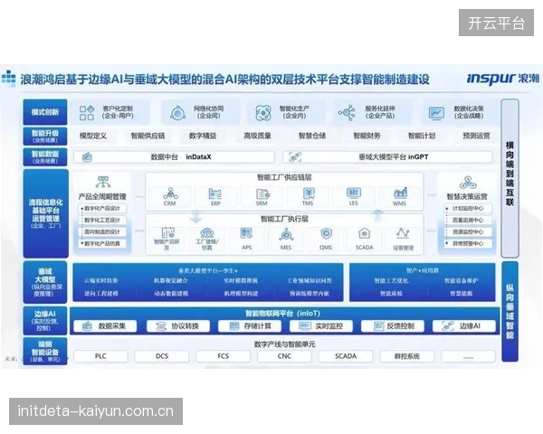
Task: Click the 横向端到端互联 vertical bar
Action: click(510, 178)
